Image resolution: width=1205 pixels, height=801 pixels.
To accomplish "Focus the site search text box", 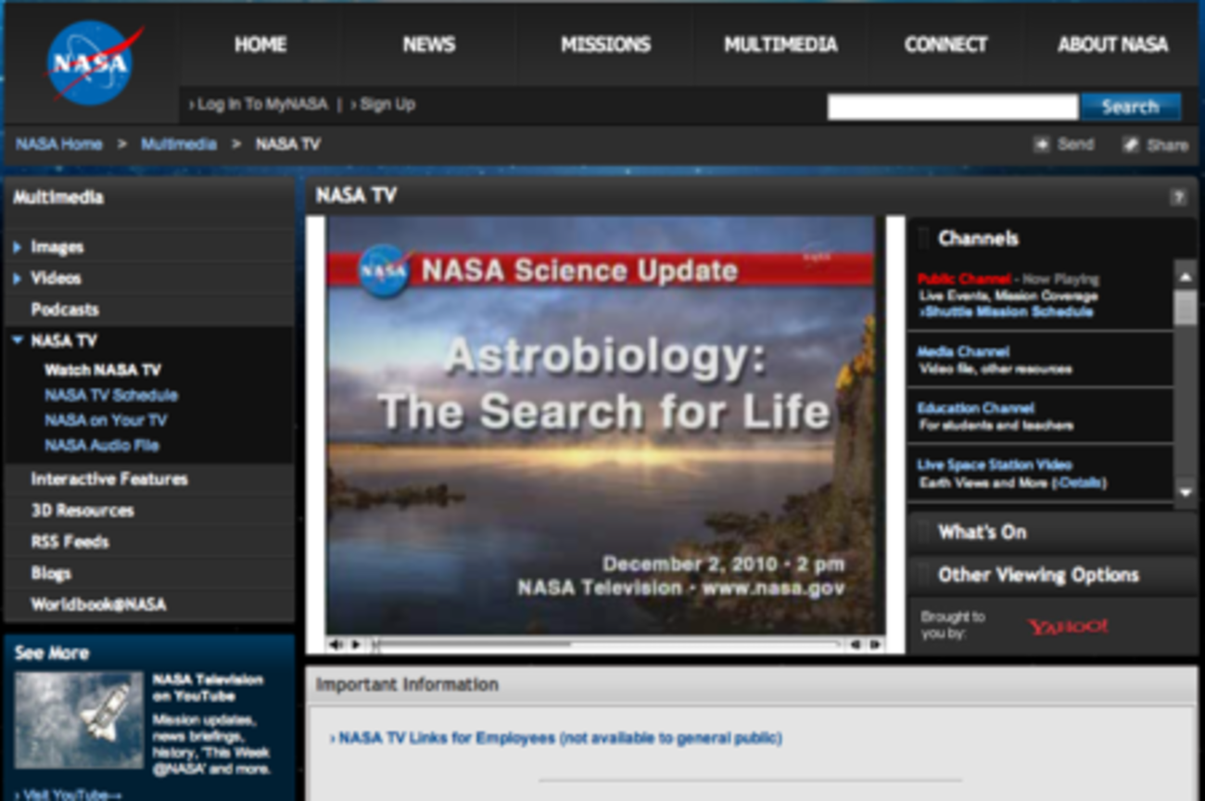I will click(x=953, y=107).
